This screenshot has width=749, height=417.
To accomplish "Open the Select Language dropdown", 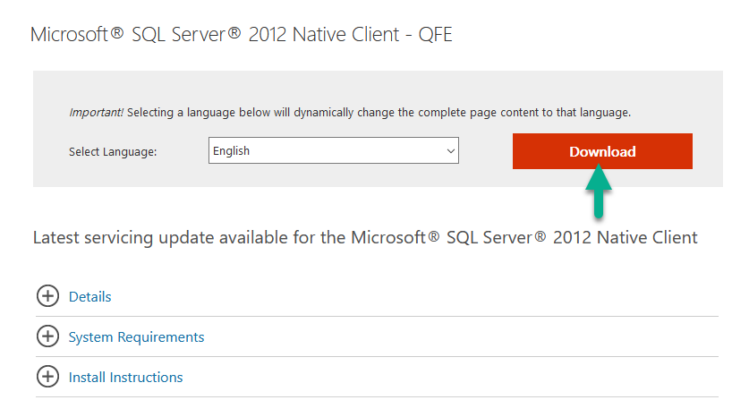I will click(334, 150).
